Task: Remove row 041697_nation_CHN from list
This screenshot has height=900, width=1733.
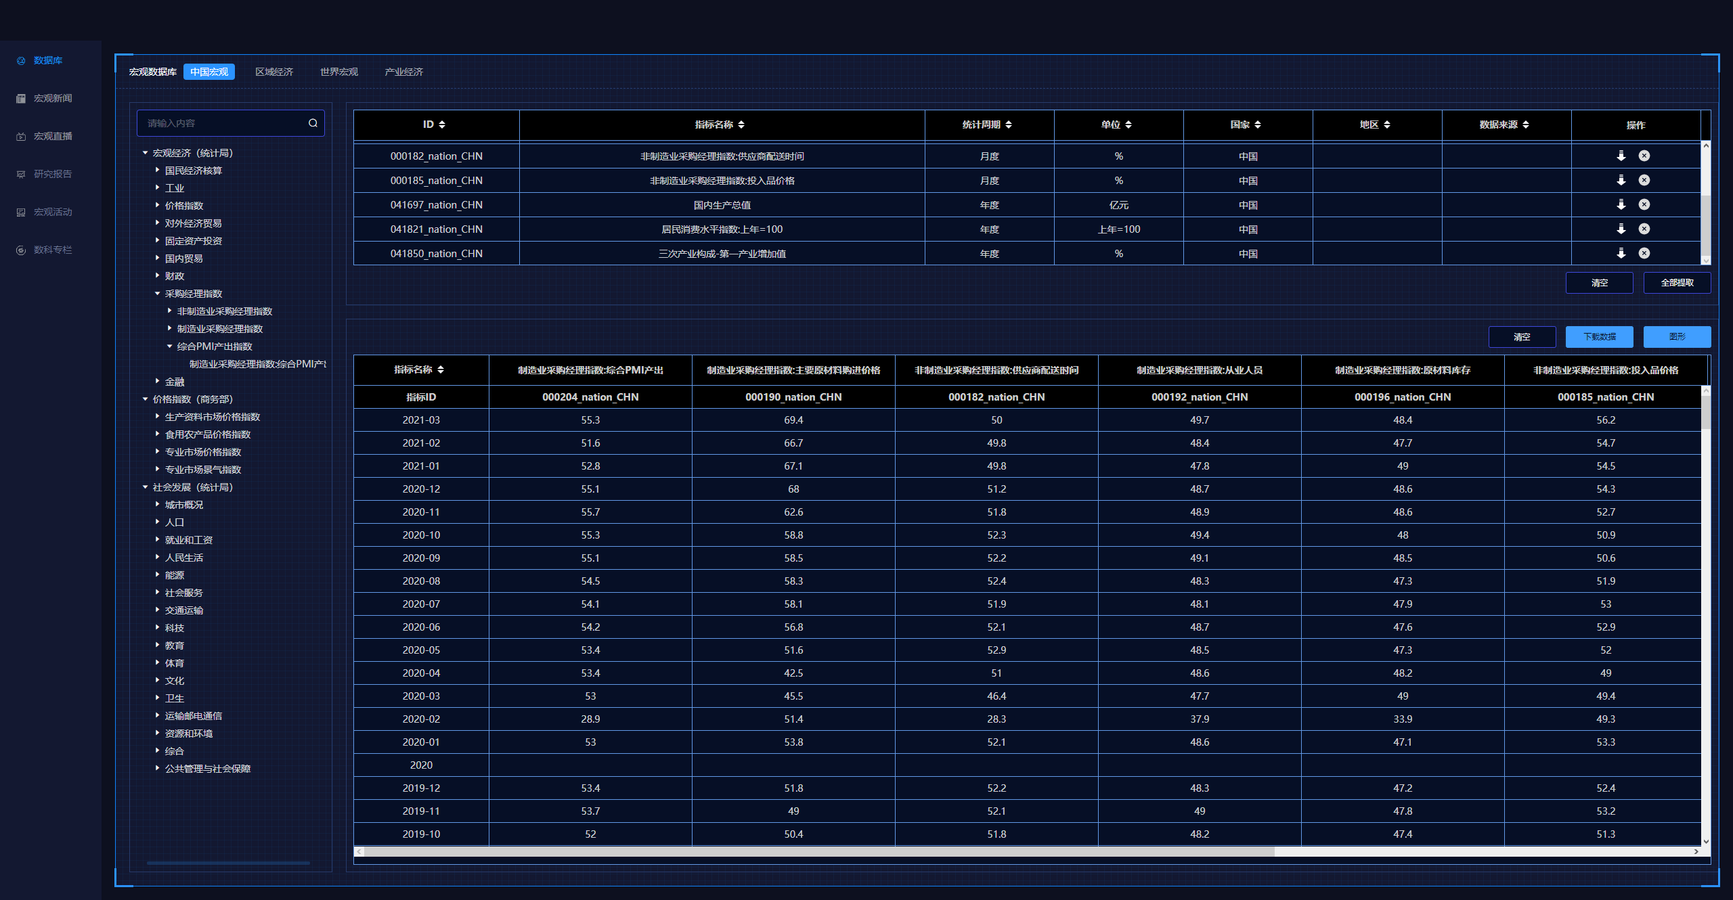Action: click(x=1644, y=204)
